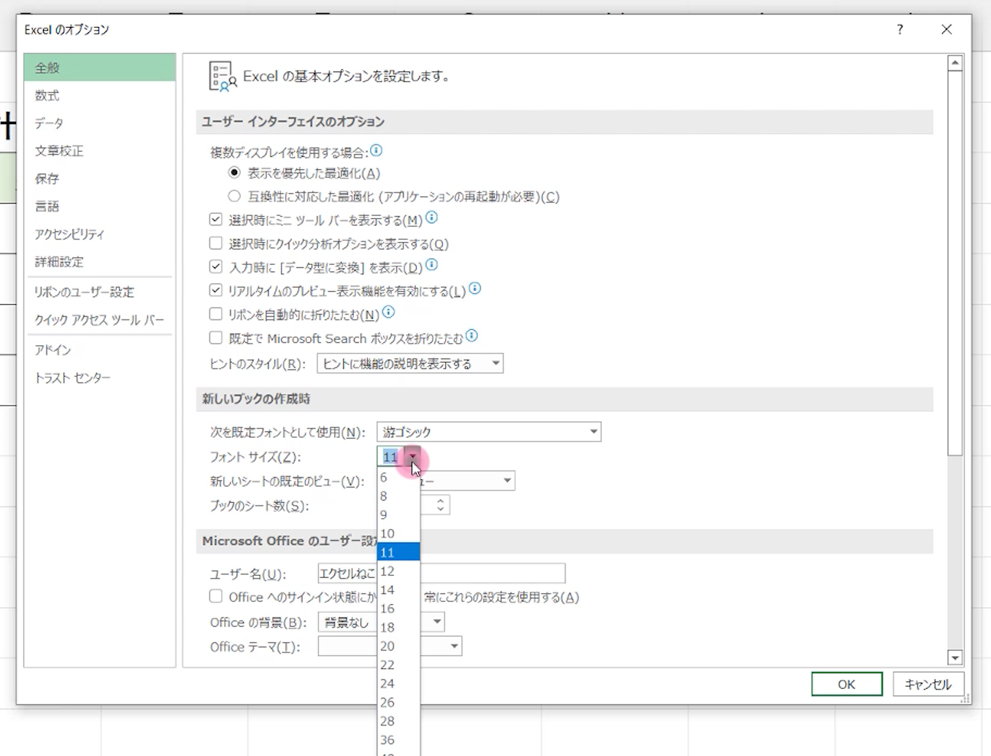
Task: Click the font size 11 input box
Action: point(391,457)
